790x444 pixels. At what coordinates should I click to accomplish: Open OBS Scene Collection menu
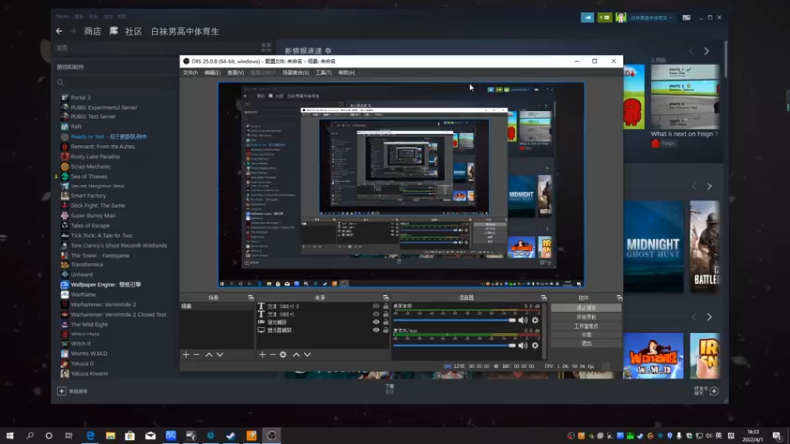(x=295, y=73)
